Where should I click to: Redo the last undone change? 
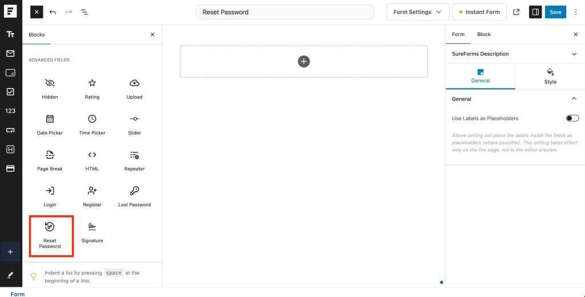pos(69,12)
